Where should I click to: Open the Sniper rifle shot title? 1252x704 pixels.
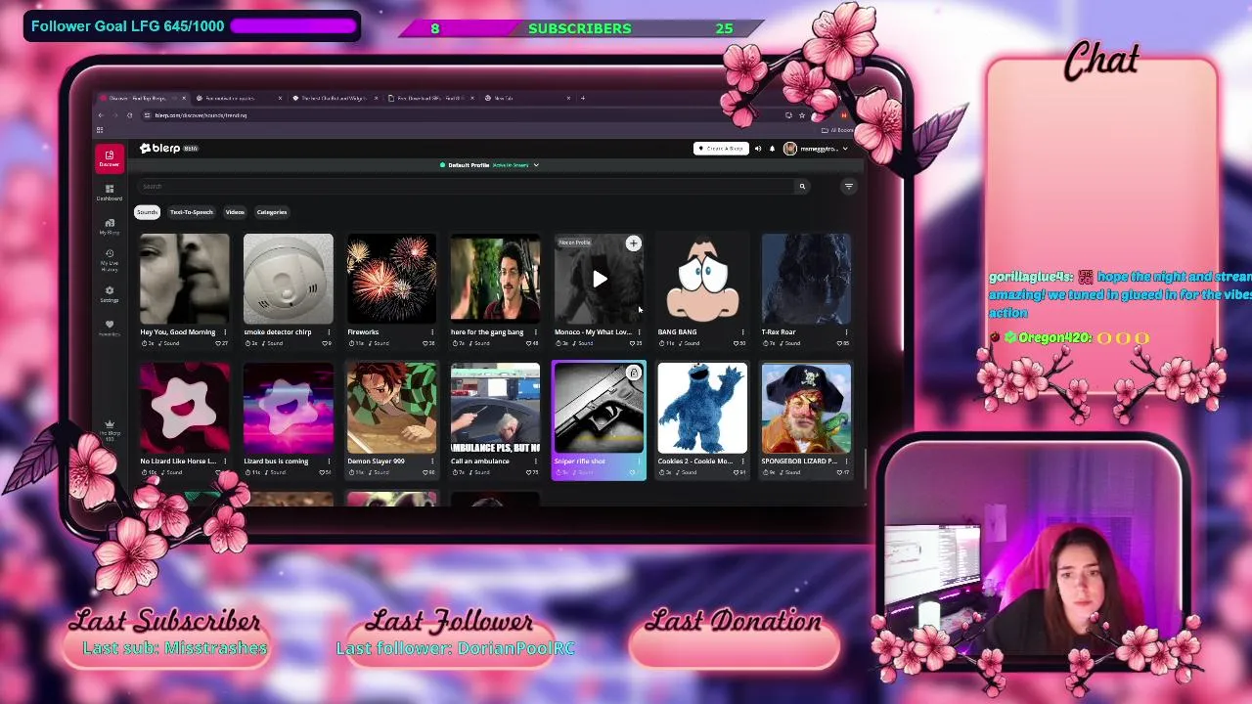[x=580, y=462]
